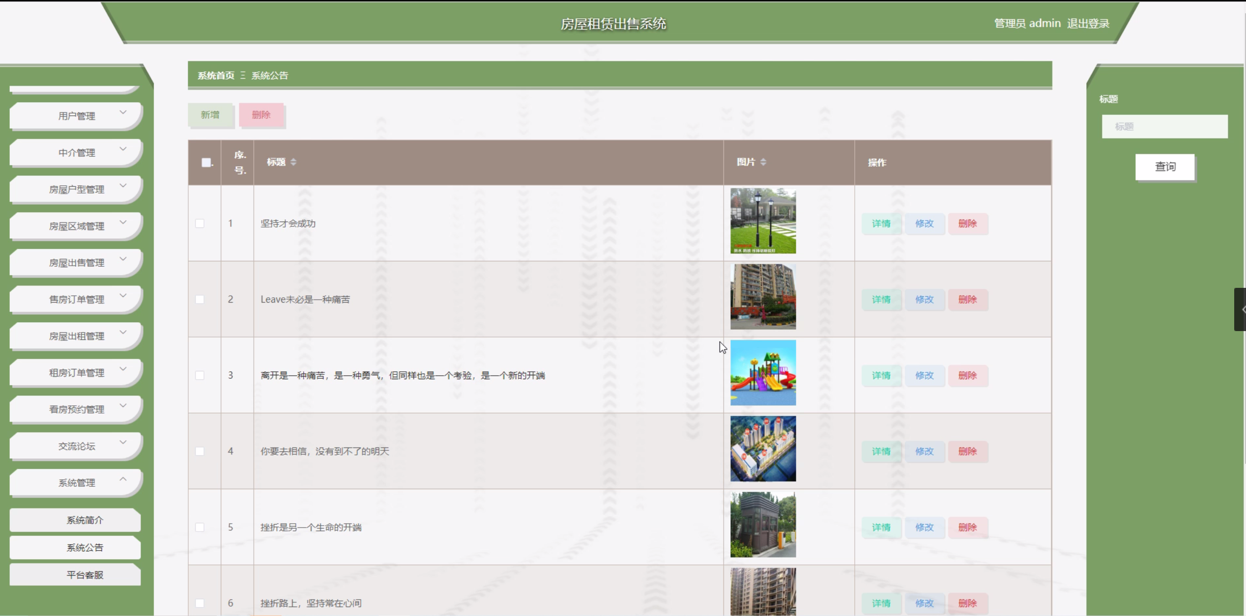Collapse the 系统管理 menu

[76, 482]
